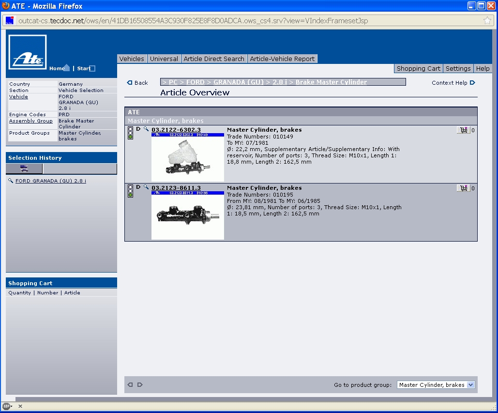Add article 03.2123-8611.3 to cart
The image size is (498, 413).
point(463,188)
